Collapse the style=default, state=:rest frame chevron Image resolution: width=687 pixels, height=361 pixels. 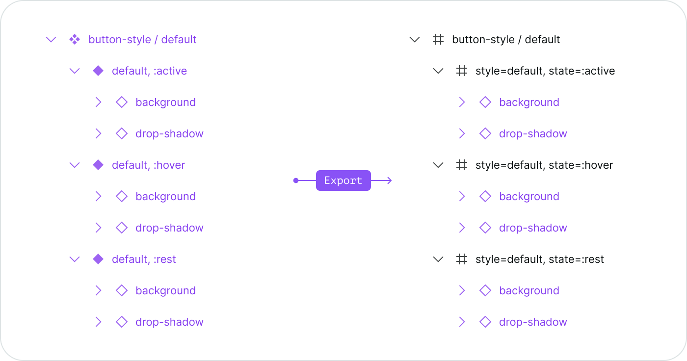point(438,259)
